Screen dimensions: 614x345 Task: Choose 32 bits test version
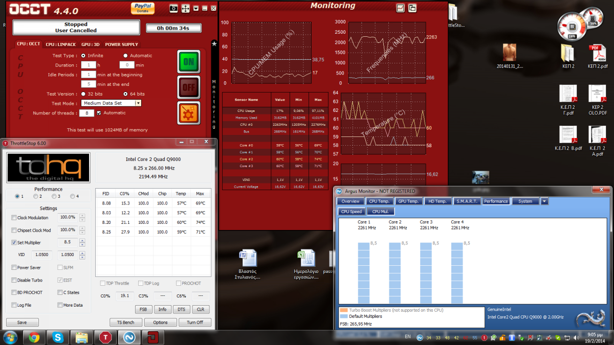pyautogui.click(x=83, y=94)
